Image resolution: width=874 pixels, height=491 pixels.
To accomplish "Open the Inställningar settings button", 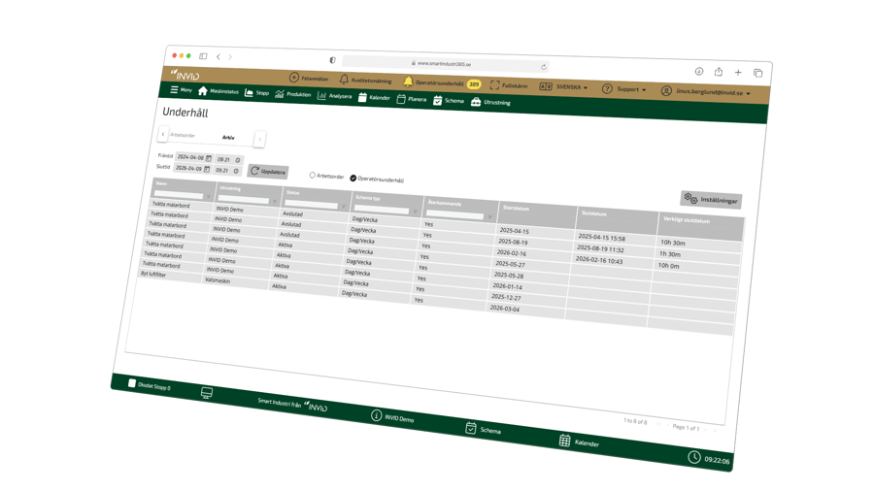I will 711,200.
